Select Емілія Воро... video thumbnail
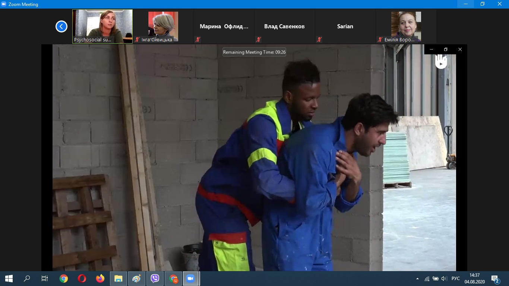 tap(406, 26)
